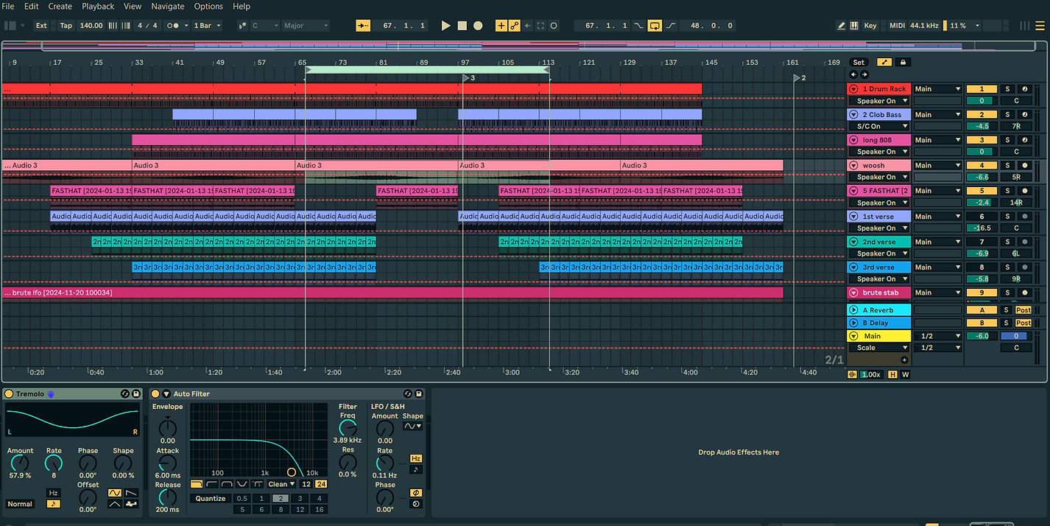Select the notch filter type in Auto Filter
The image size is (1050, 526).
tap(242, 484)
